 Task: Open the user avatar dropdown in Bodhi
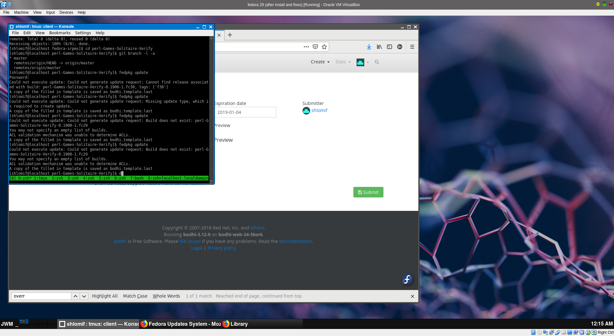pyautogui.click(x=363, y=62)
